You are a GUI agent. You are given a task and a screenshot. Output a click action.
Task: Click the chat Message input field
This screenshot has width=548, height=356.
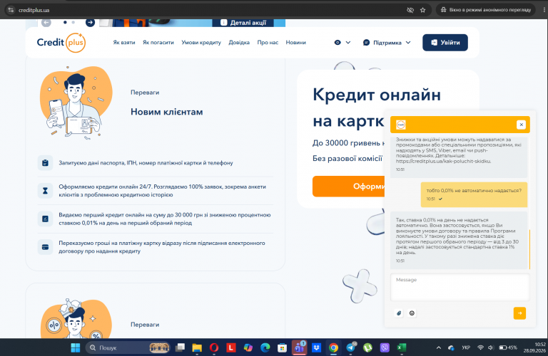pos(460,288)
